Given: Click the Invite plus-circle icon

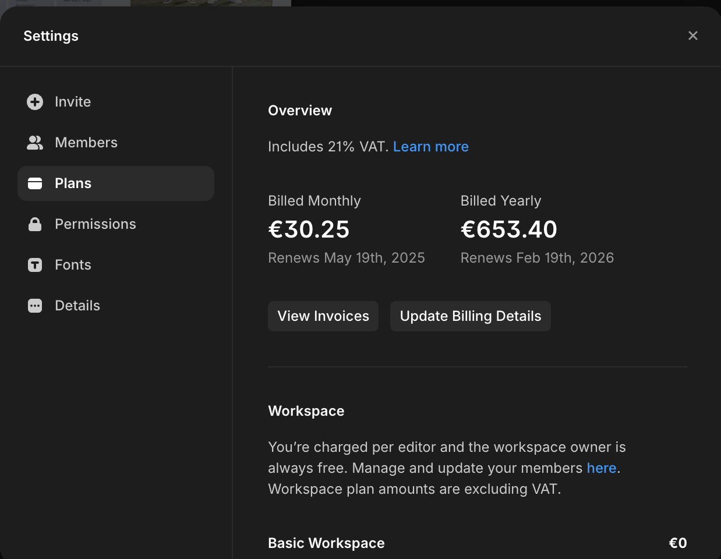Looking at the screenshot, I should click(35, 102).
